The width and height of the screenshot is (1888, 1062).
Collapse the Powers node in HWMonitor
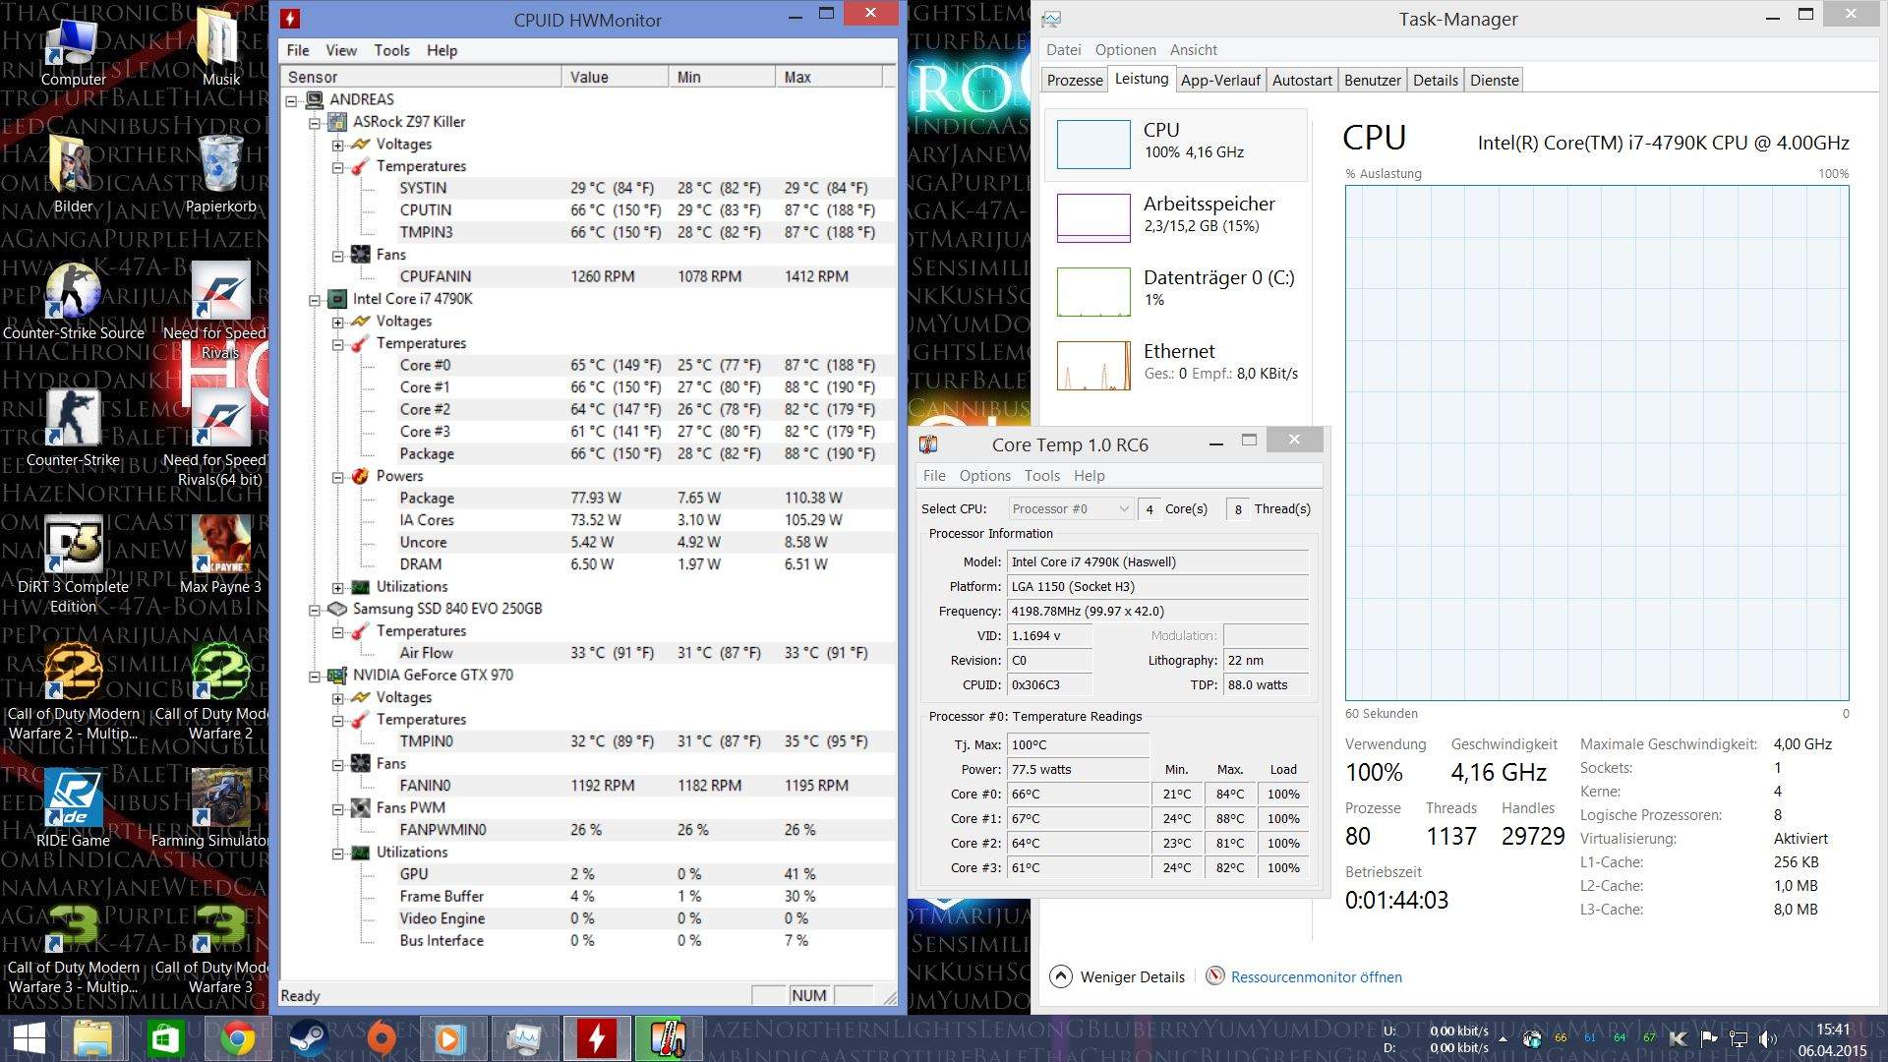[338, 477]
